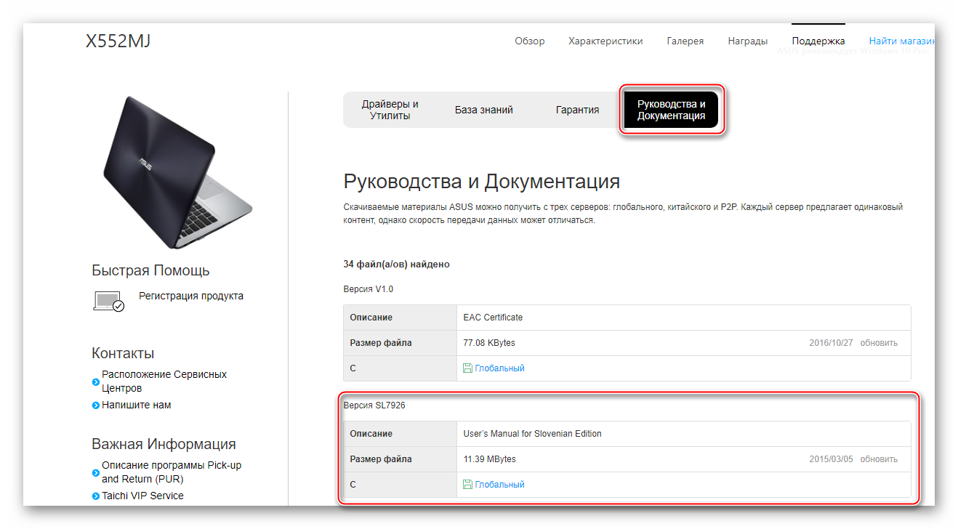
Task: Click the blue bullet icon beside Taichi VIP Service
Action: click(96, 496)
